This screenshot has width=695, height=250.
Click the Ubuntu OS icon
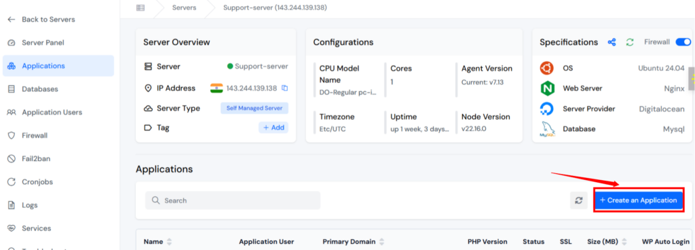pyautogui.click(x=547, y=68)
